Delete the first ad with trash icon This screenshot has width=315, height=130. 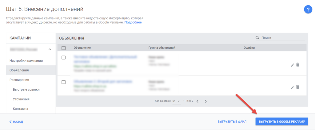297,65
